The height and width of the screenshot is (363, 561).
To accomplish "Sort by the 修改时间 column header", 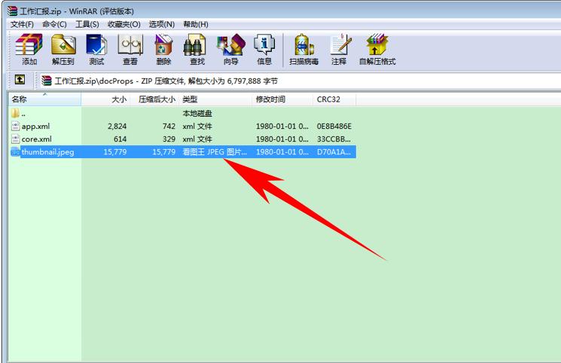I will pos(282,99).
